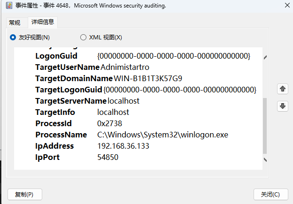Viewport: 293px width, 204px height.
Task: Click the event properties title bar icon
Action: (x=6, y=6)
